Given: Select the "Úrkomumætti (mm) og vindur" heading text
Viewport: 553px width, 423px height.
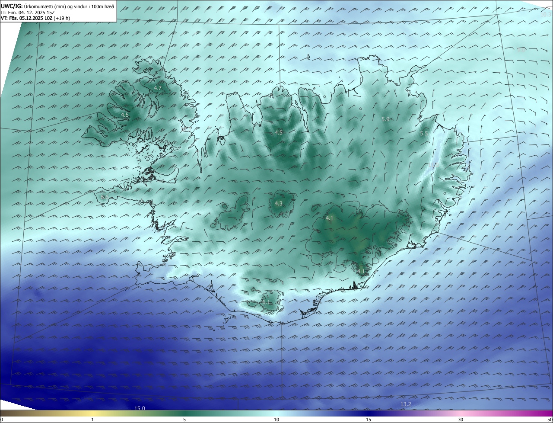Looking at the screenshot, I should click(56, 6).
